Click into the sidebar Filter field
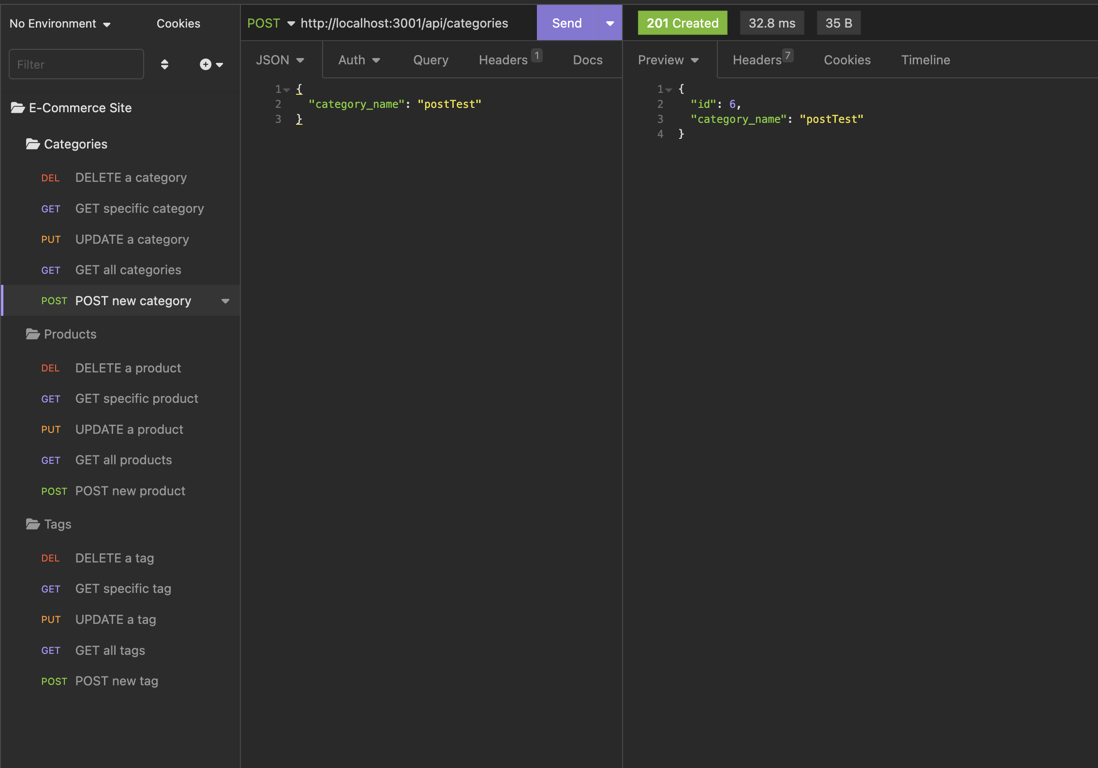The height and width of the screenshot is (768, 1098). point(76,64)
